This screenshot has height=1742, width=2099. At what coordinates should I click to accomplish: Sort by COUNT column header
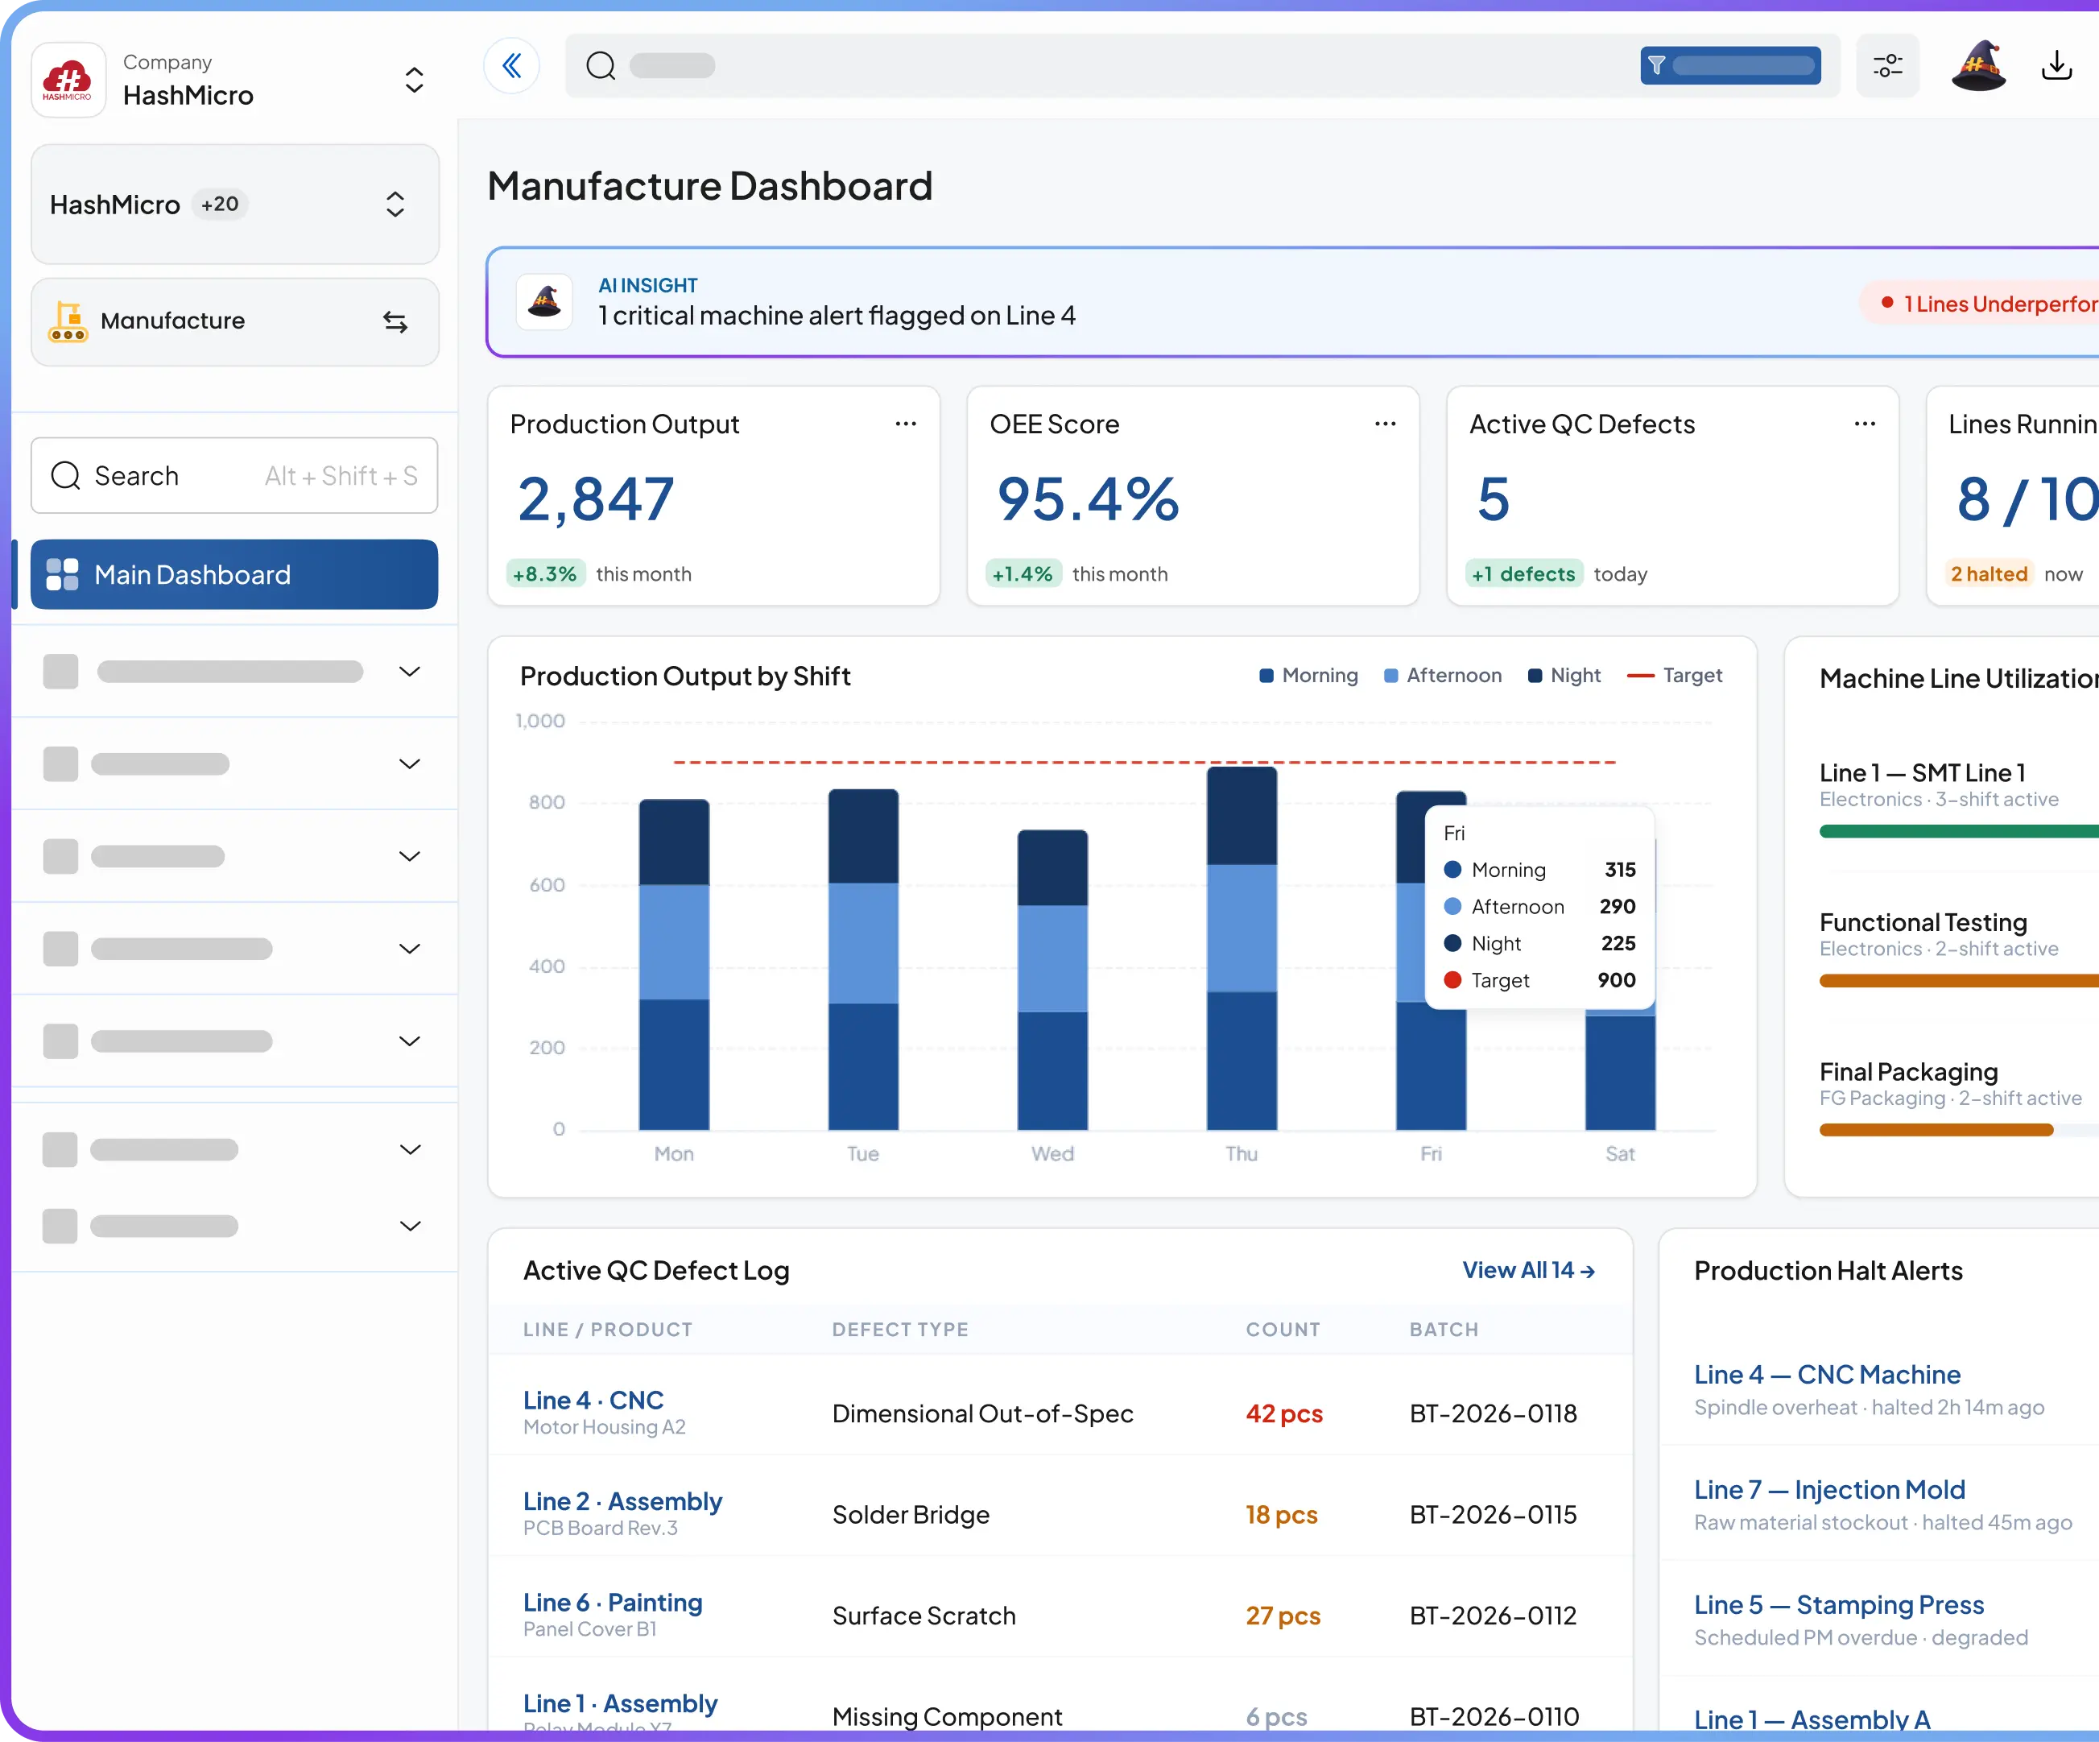(1283, 1329)
